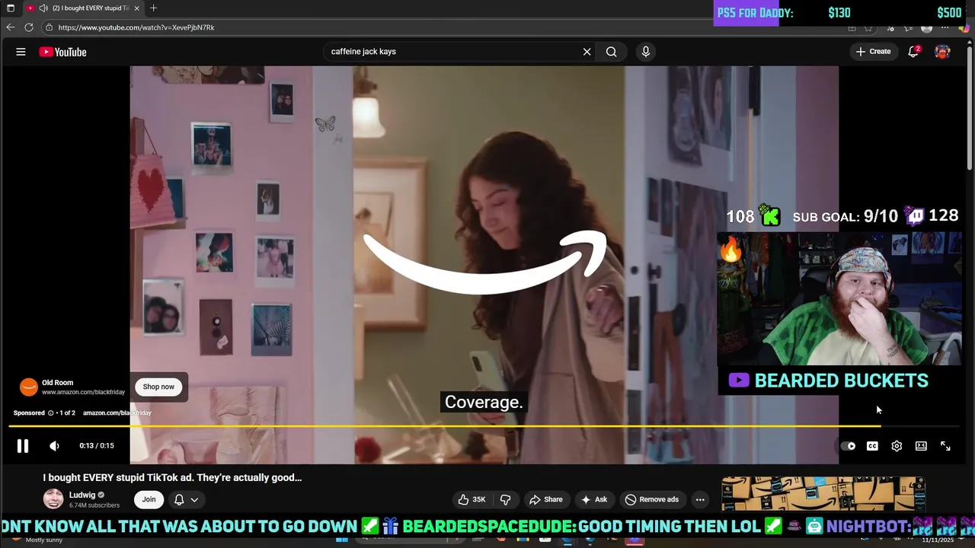The height and width of the screenshot is (548, 975).
Task: Like the video with 35K
Action: 472,499
